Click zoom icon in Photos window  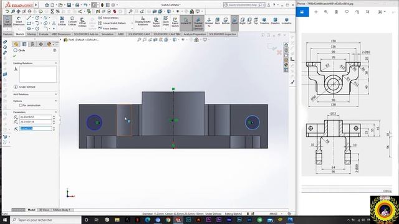click(326, 12)
